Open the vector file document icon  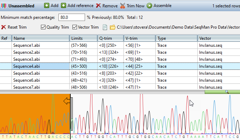(x=105, y=27)
